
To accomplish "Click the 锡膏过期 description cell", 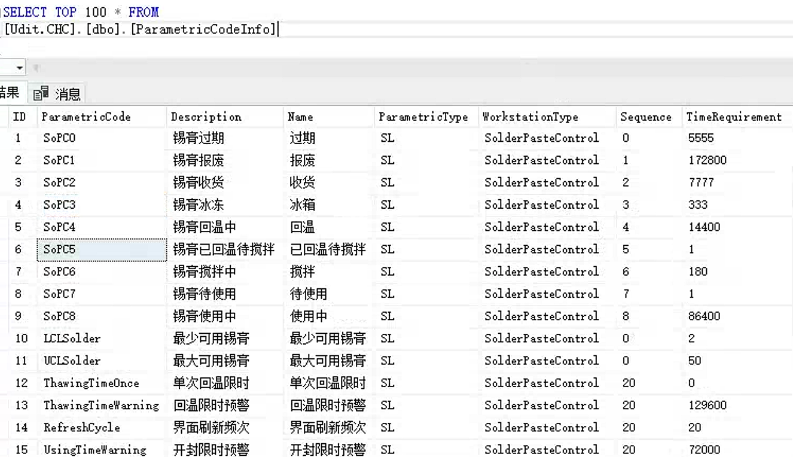I will pos(199,138).
